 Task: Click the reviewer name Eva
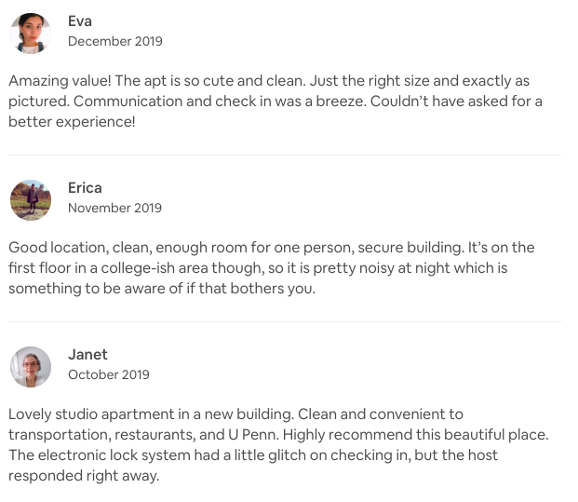pos(80,21)
